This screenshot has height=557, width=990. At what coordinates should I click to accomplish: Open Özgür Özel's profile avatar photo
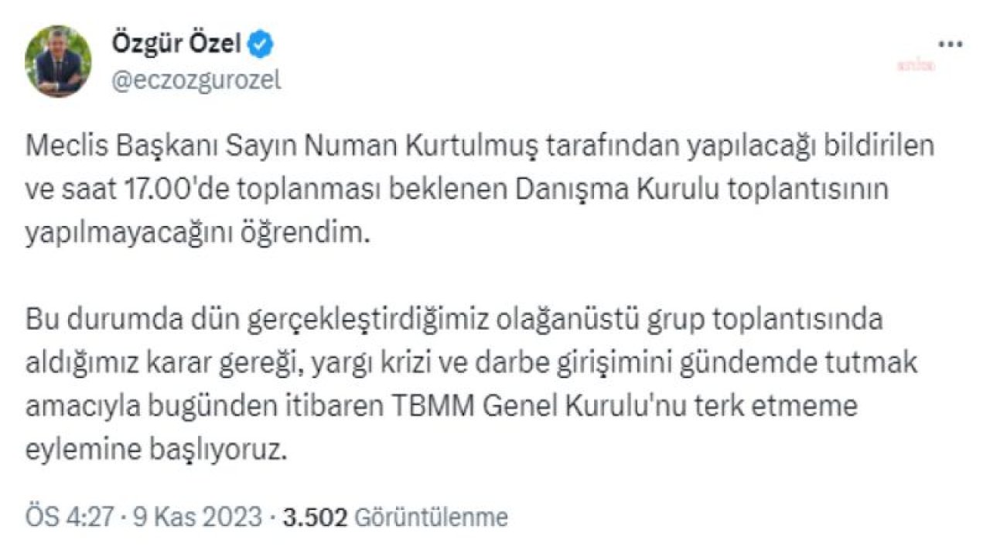tap(58, 61)
